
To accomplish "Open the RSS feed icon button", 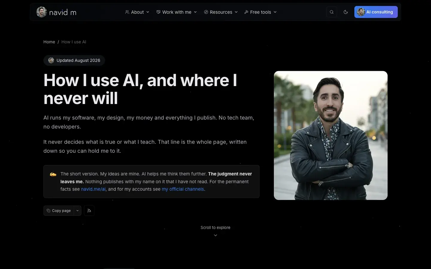I will click(x=89, y=211).
